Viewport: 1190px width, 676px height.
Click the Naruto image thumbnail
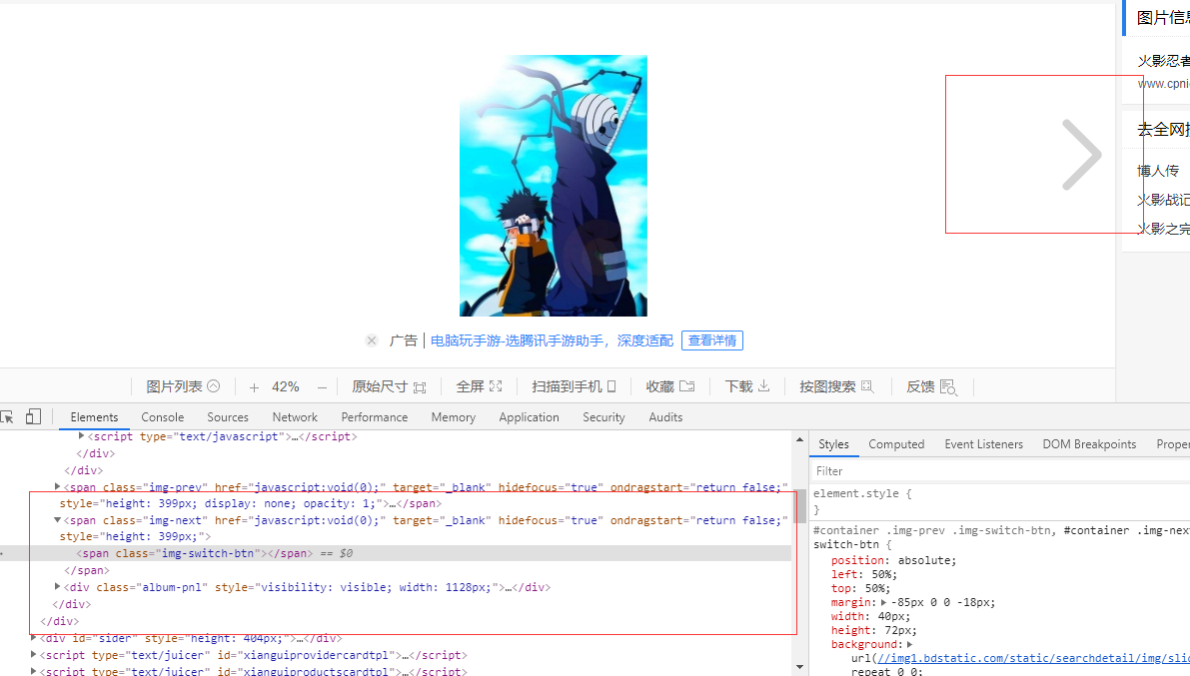tap(554, 185)
